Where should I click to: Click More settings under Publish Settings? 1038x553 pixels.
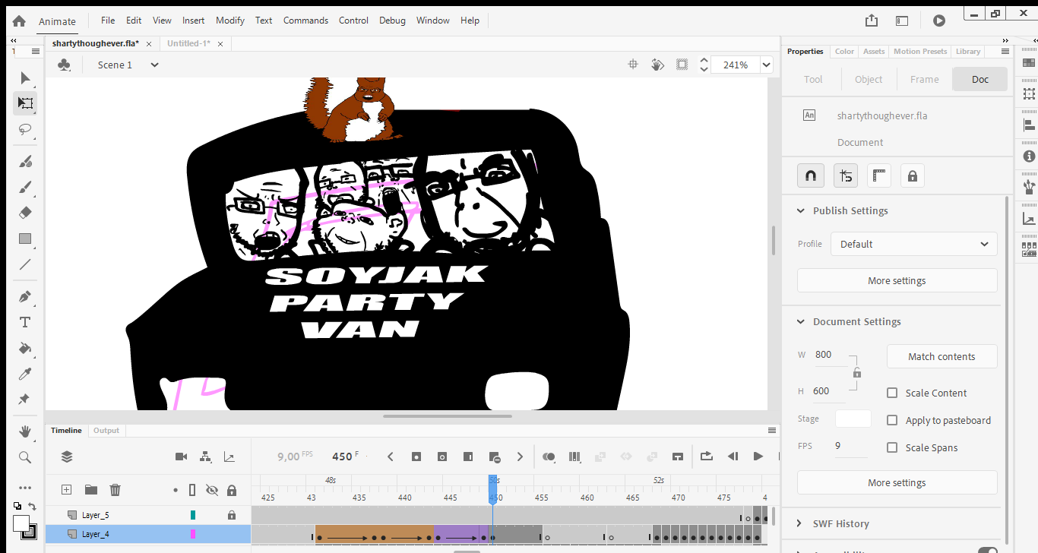(x=897, y=280)
